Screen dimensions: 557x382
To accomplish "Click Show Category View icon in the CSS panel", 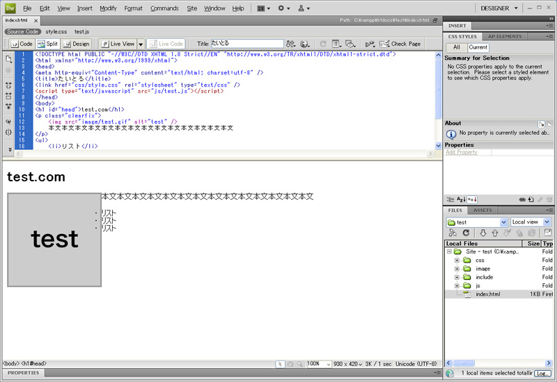I will (x=450, y=199).
